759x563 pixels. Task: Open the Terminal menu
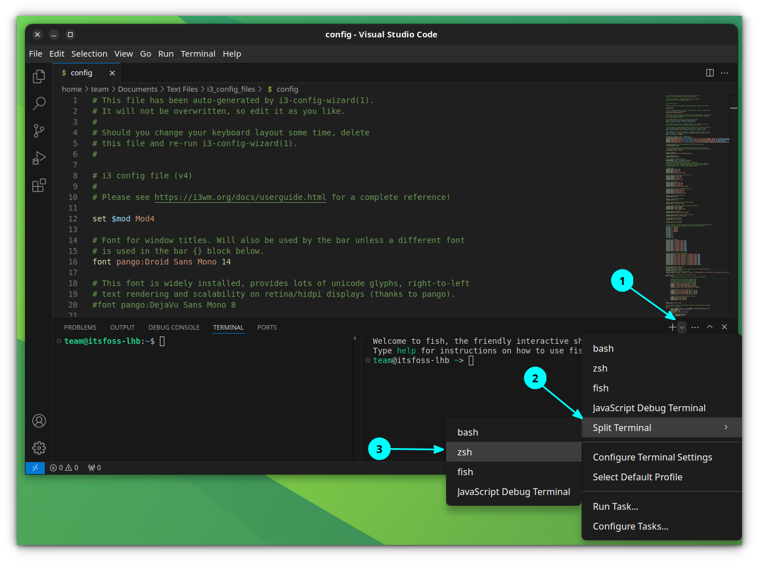(198, 53)
